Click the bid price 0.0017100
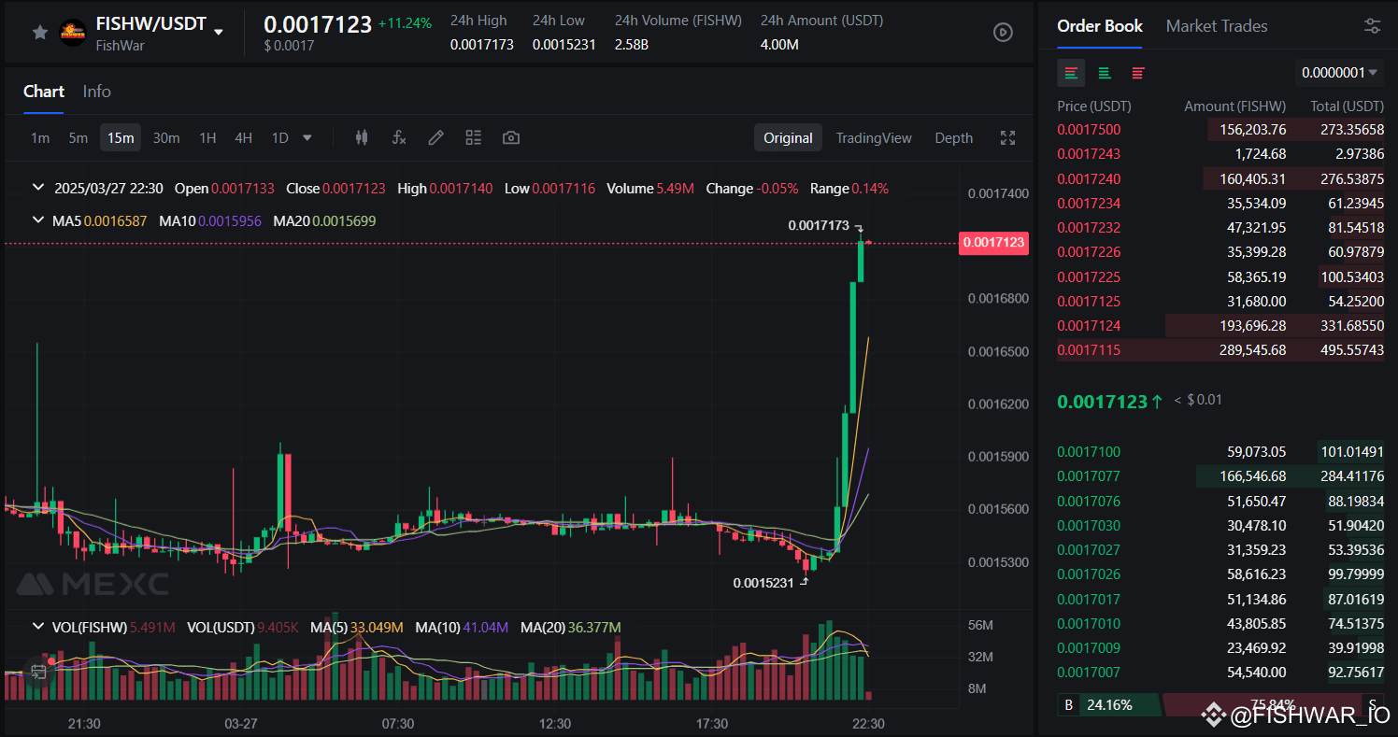1398x737 pixels. (x=1089, y=452)
